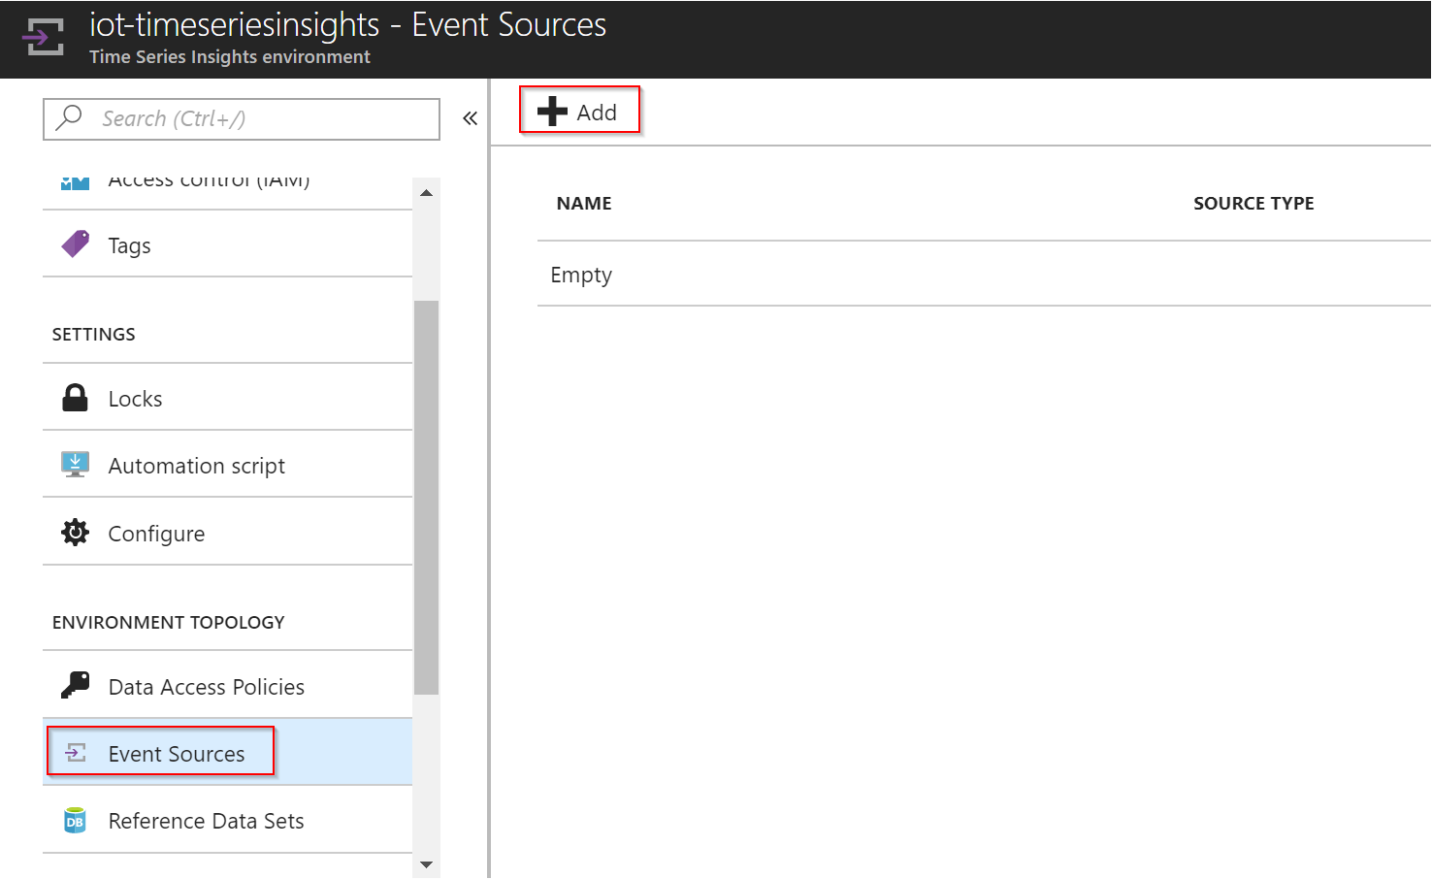This screenshot has width=1432, height=879.
Task: Focus the Search (Ctrl+/) field
Action: click(x=242, y=118)
